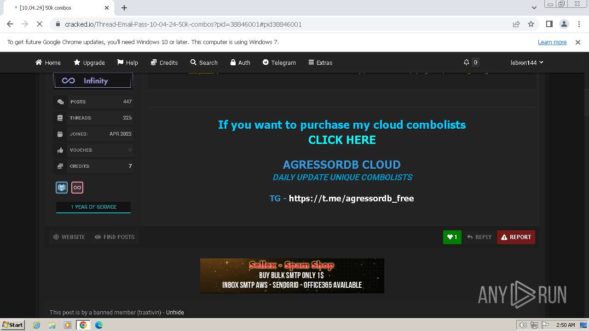Click the network tray icon
Screen dimensions: 589x331
pos(535,325)
